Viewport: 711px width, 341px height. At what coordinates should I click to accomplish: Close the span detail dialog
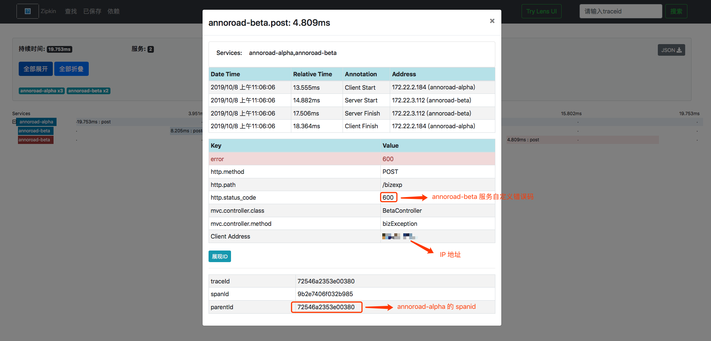coord(492,21)
